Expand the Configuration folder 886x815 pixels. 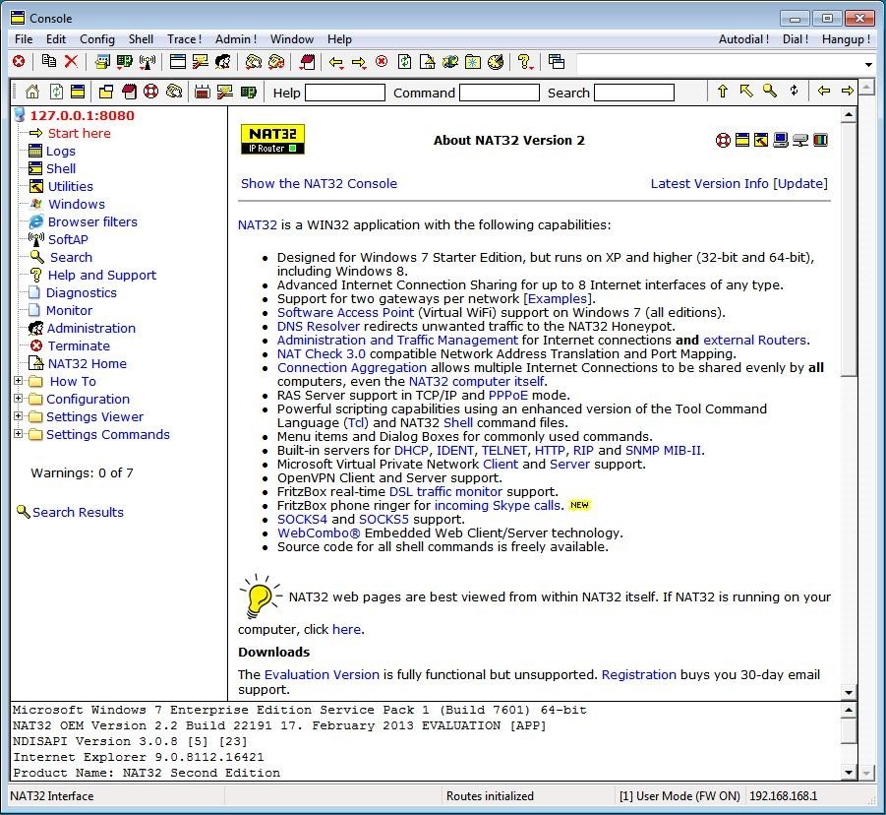click(x=18, y=399)
